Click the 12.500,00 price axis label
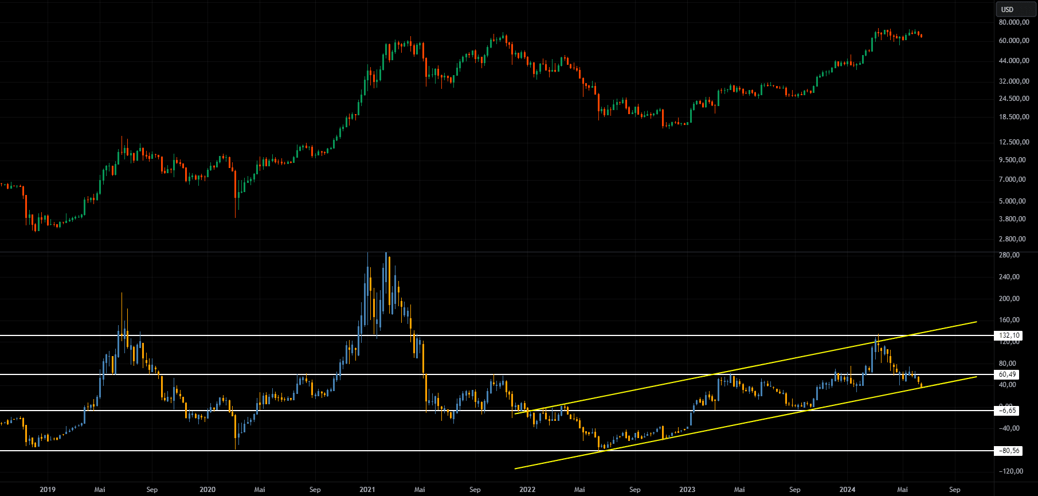 point(1014,142)
